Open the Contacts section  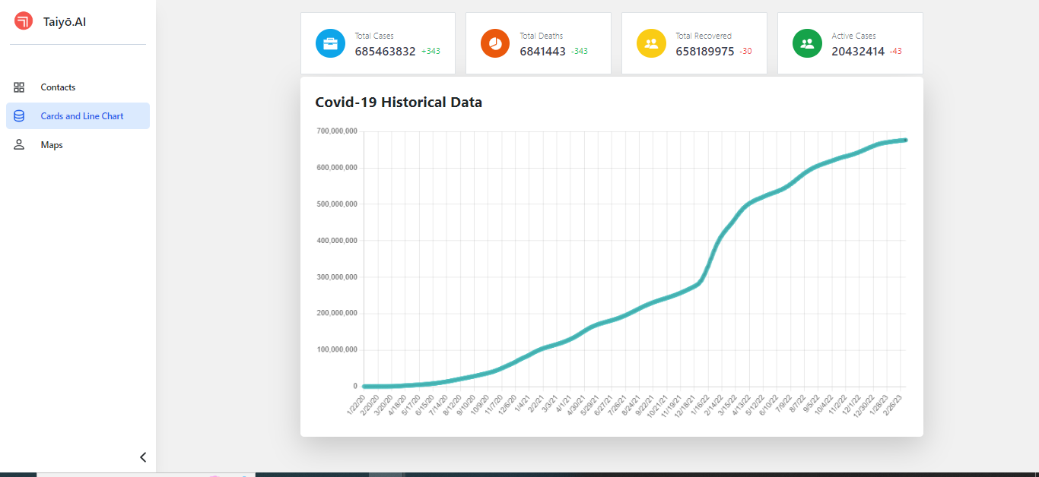tap(59, 87)
